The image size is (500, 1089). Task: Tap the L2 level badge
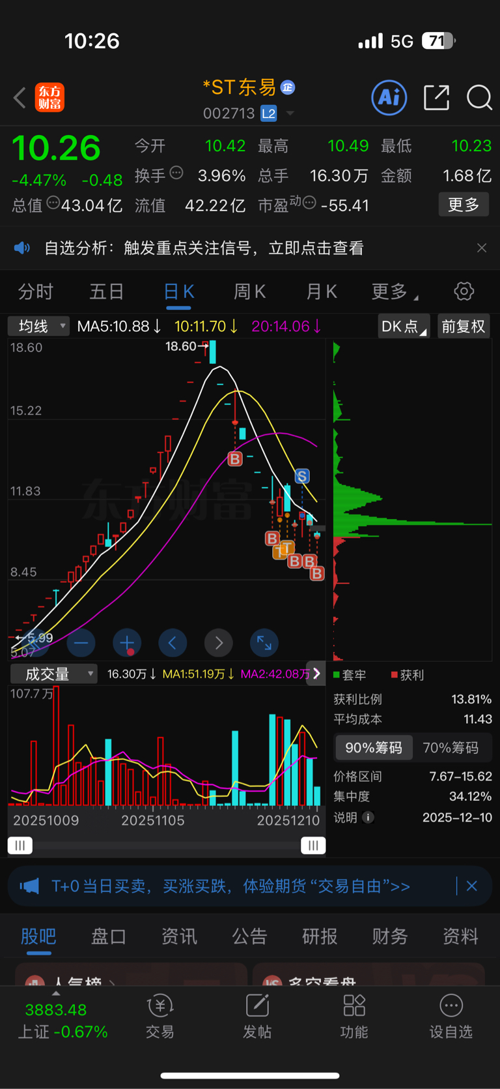click(x=269, y=113)
